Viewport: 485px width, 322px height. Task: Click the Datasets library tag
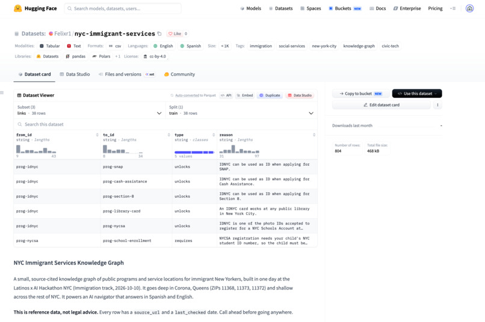pyautogui.click(x=48, y=56)
